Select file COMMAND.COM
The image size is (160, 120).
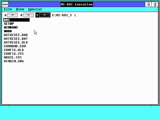coord(15,46)
